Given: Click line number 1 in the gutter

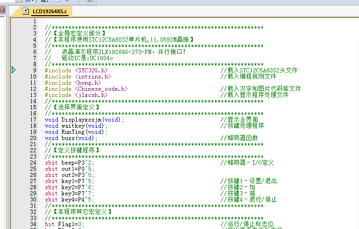Looking at the screenshot, I should coord(35,21).
